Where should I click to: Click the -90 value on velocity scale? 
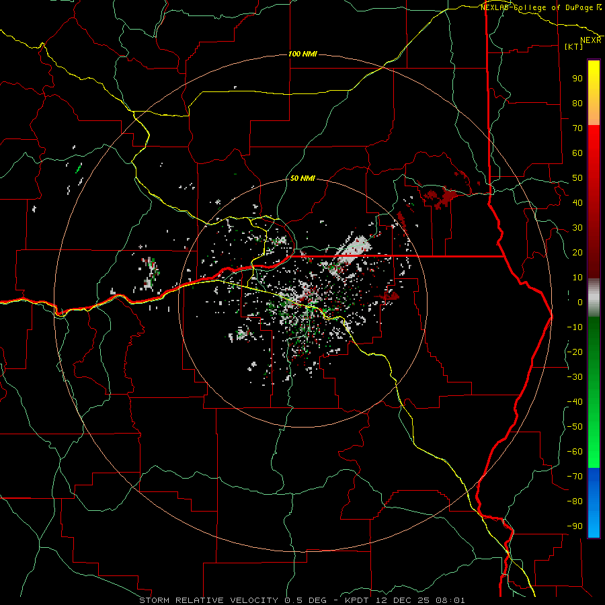[575, 526]
